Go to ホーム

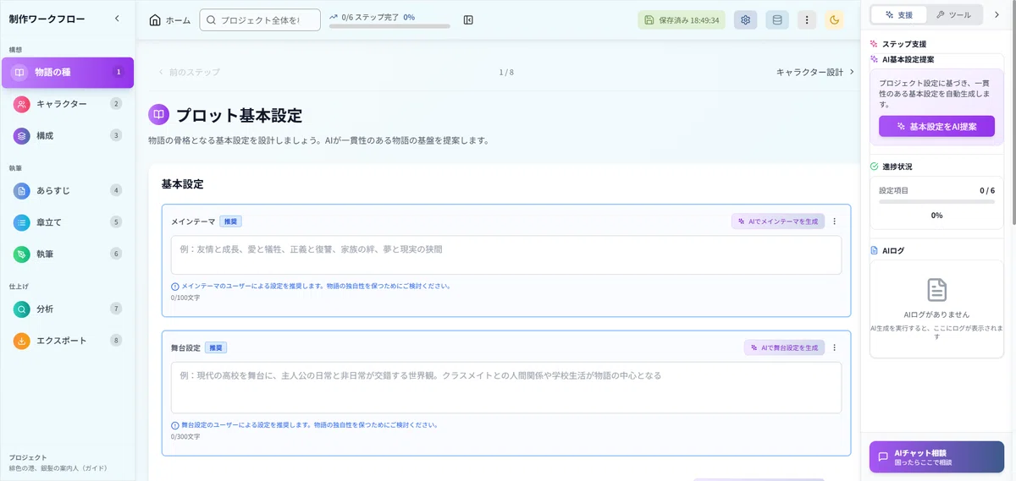(x=169, y=19)
